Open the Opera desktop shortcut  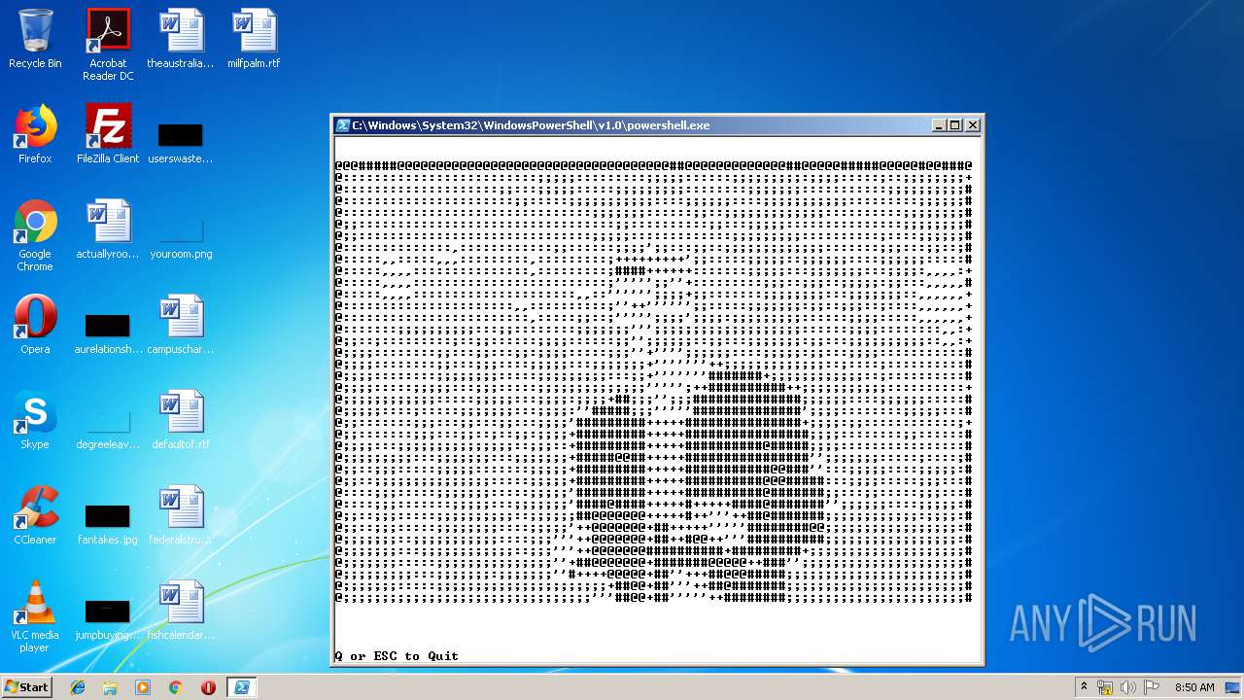click(35, 325)
